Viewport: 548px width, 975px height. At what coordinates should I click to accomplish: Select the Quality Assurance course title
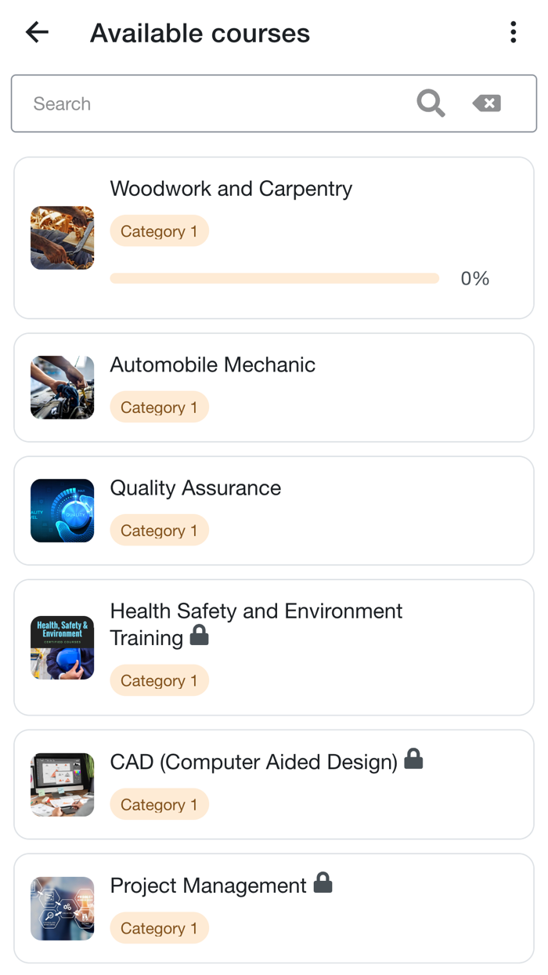coord(195,488)
